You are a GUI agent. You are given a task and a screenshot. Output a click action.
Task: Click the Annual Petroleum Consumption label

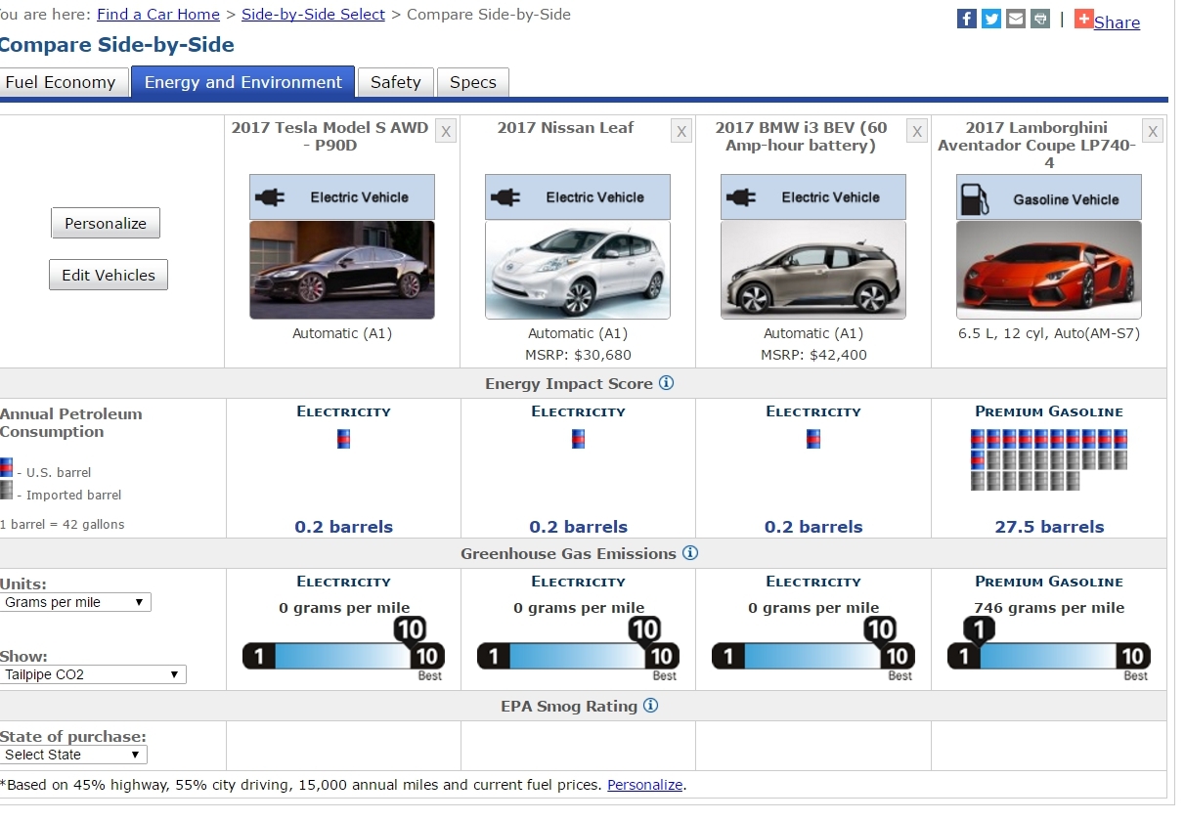[71, 422]
